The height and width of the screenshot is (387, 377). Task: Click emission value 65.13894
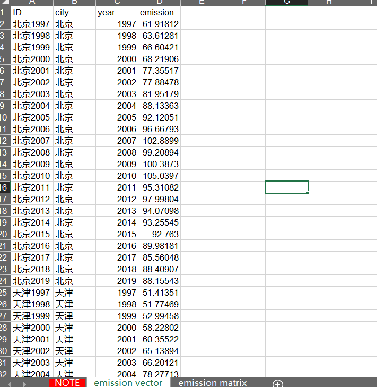(159, 351)
